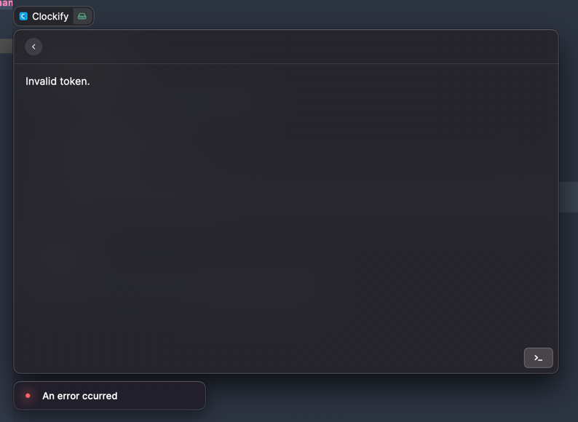578x422 pixels.
Task: Click the blue Clockify logo icon
Action: tap(23, 16)
